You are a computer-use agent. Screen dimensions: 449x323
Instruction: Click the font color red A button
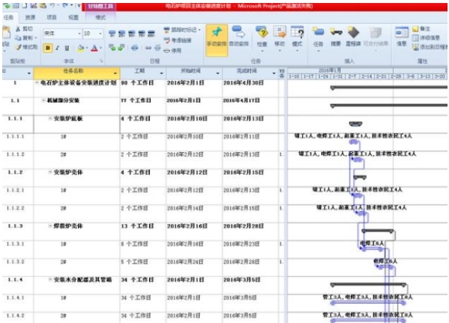click(x=94, y=48)
